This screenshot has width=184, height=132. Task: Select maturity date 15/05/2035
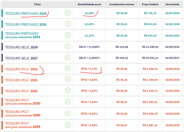172,80
